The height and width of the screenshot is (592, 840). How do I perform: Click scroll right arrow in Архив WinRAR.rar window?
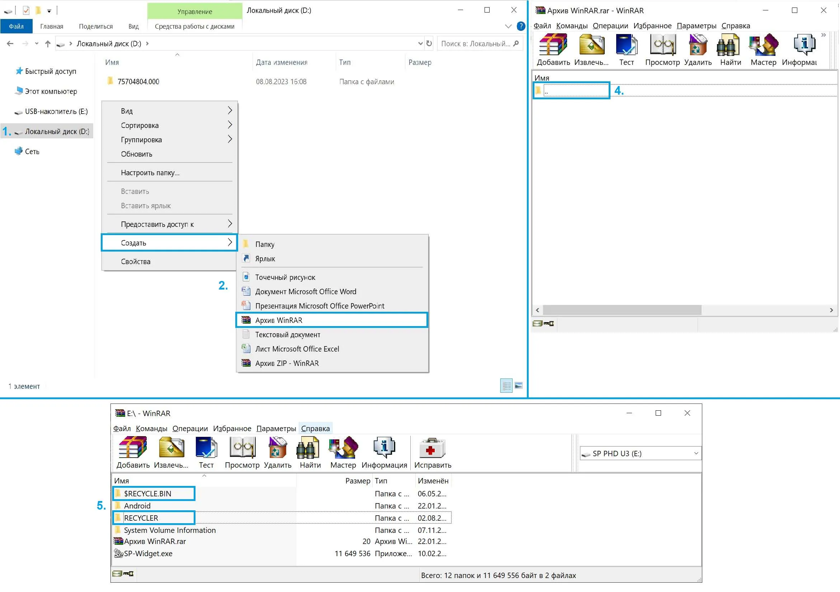pos(832,310)
